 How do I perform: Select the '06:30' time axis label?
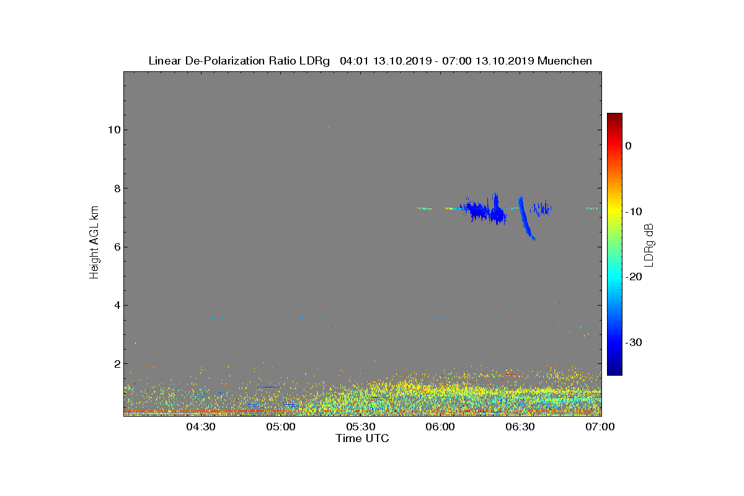click(521, 427)
